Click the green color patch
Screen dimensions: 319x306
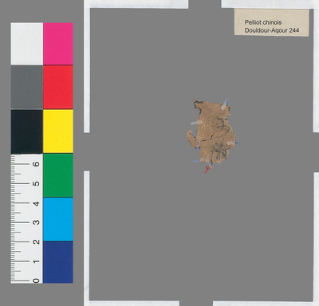tap(58, 175)
